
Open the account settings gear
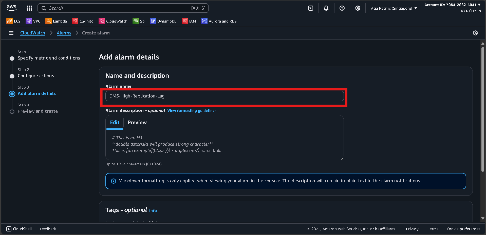pyautogui.click(x=358, y=8)
